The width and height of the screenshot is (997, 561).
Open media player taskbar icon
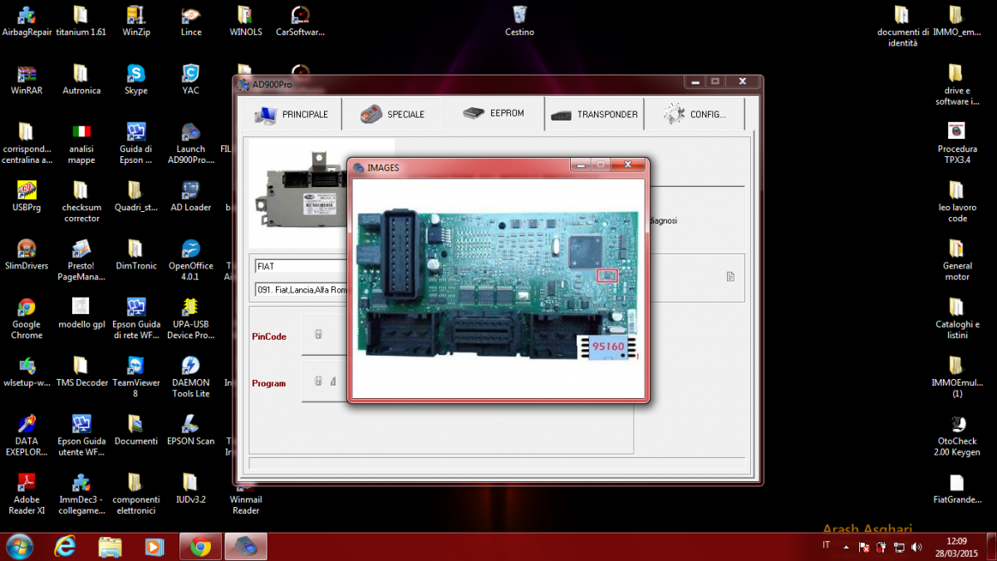click(154, 546)
